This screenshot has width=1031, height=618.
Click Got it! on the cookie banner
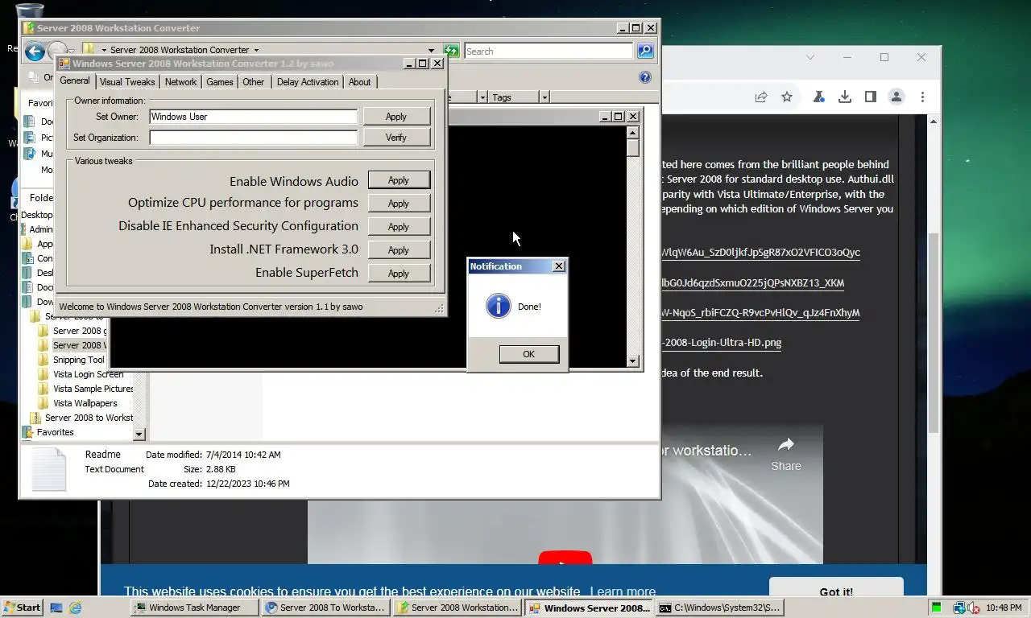pyautogui.click(x=836, y=591)
